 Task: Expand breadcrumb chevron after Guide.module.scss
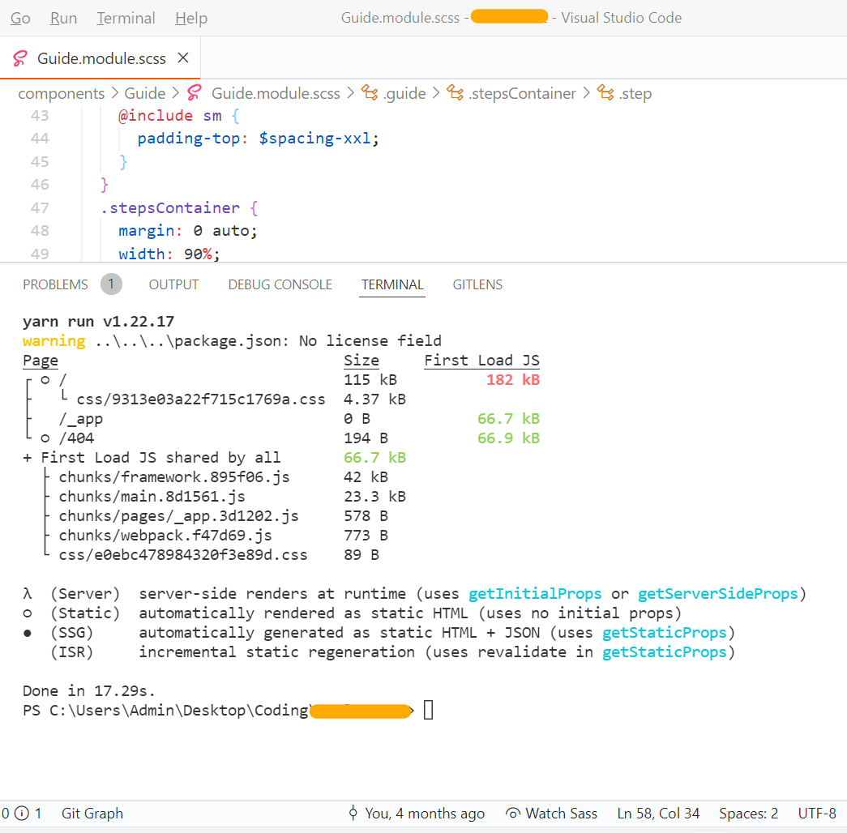[350, 93]
